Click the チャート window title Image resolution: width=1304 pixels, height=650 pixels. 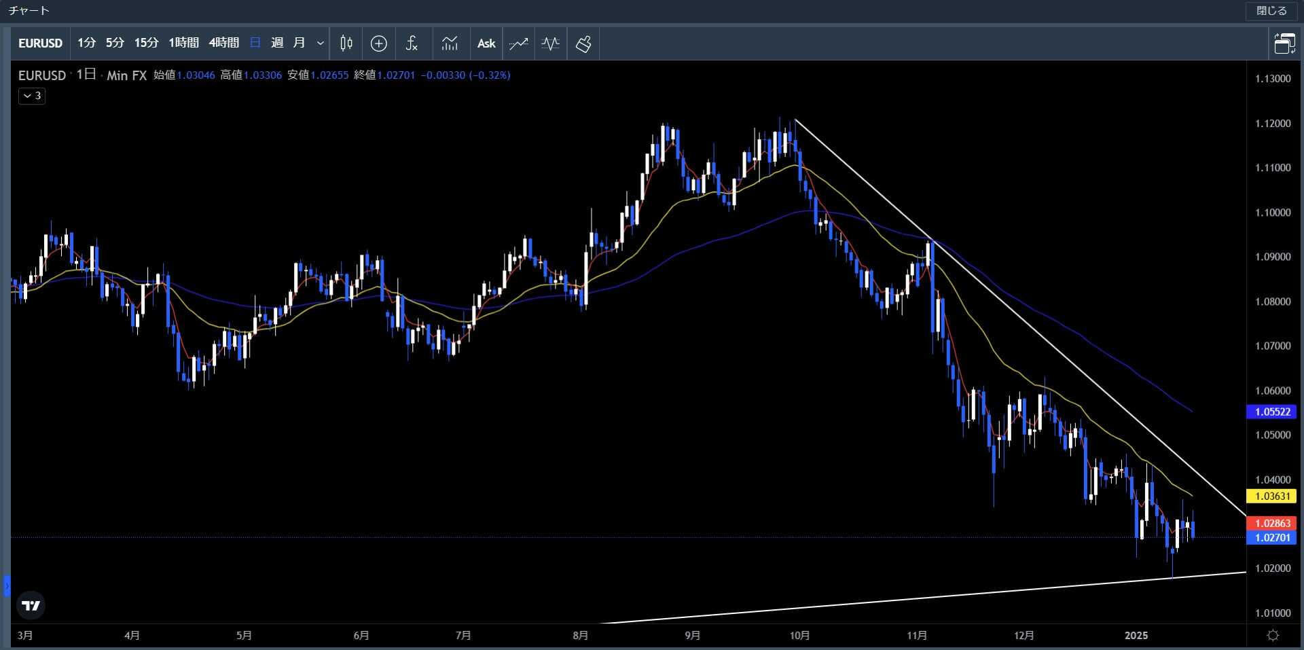pyautogui.click(x=29, y=11)
